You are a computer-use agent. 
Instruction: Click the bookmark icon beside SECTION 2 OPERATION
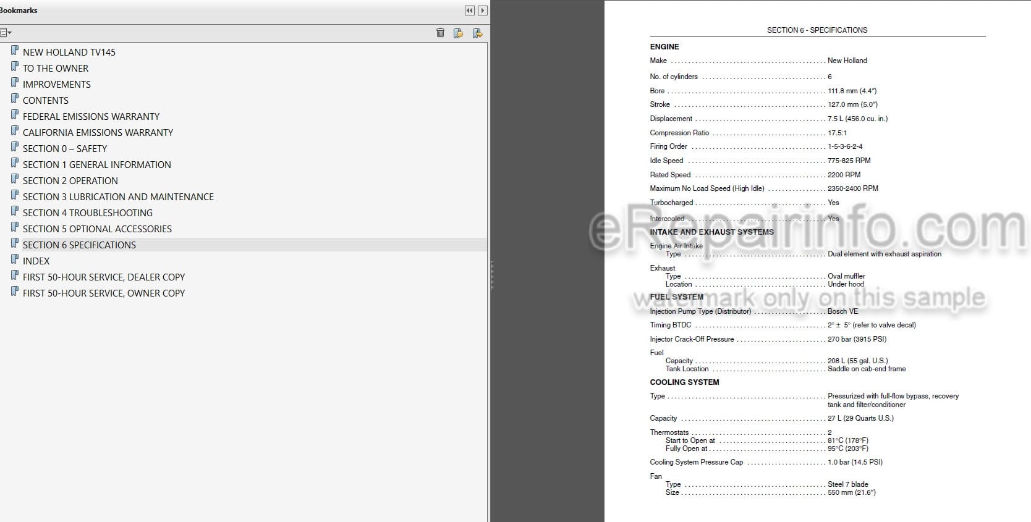(x=15, y=179)
